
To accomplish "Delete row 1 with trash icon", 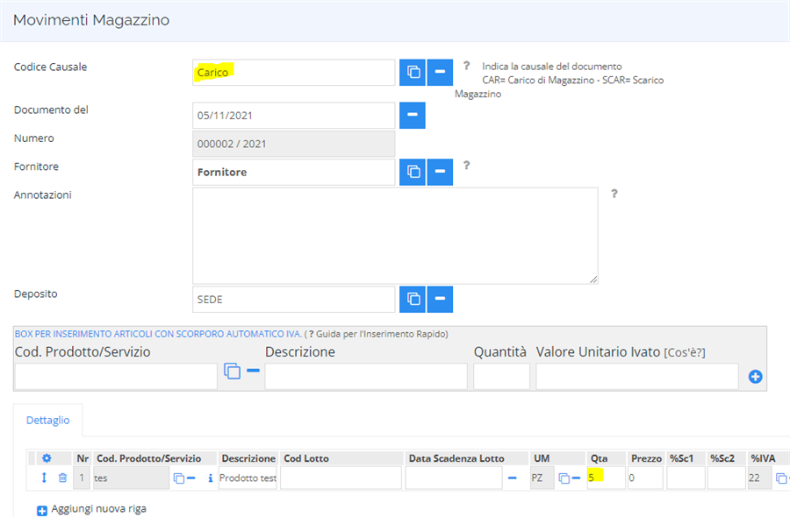I will coord(62,478).
